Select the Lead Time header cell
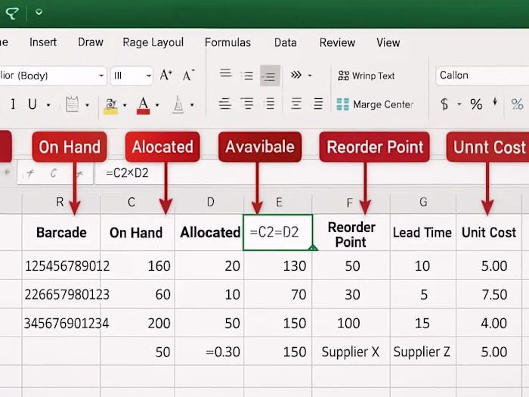This screenshot has height=397, width=529. pos(423,233)
